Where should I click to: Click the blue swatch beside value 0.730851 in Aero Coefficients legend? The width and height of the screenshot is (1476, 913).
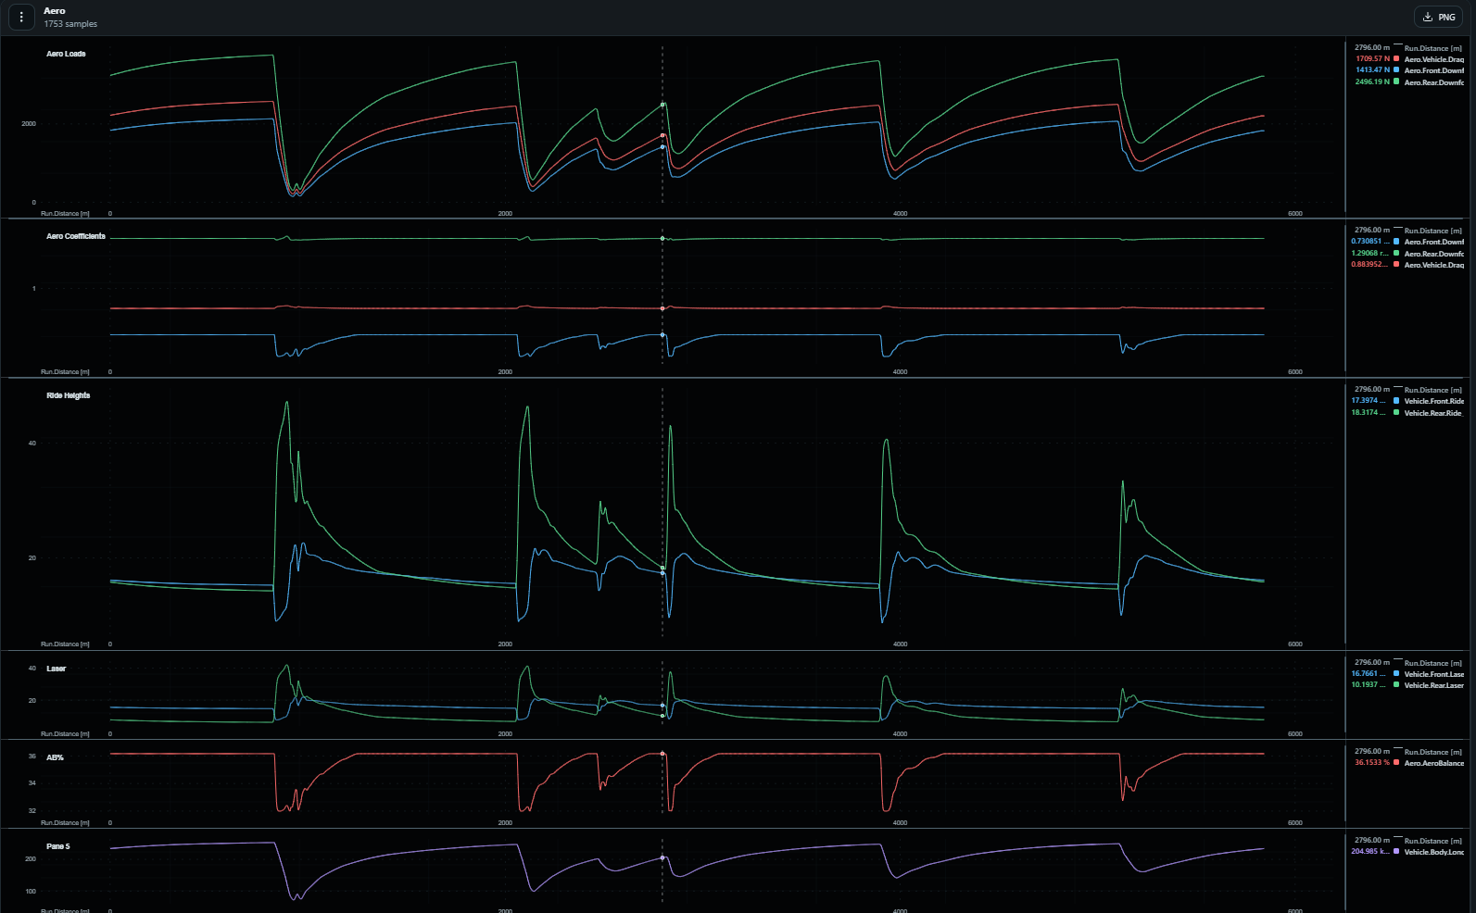point(1396,242)
